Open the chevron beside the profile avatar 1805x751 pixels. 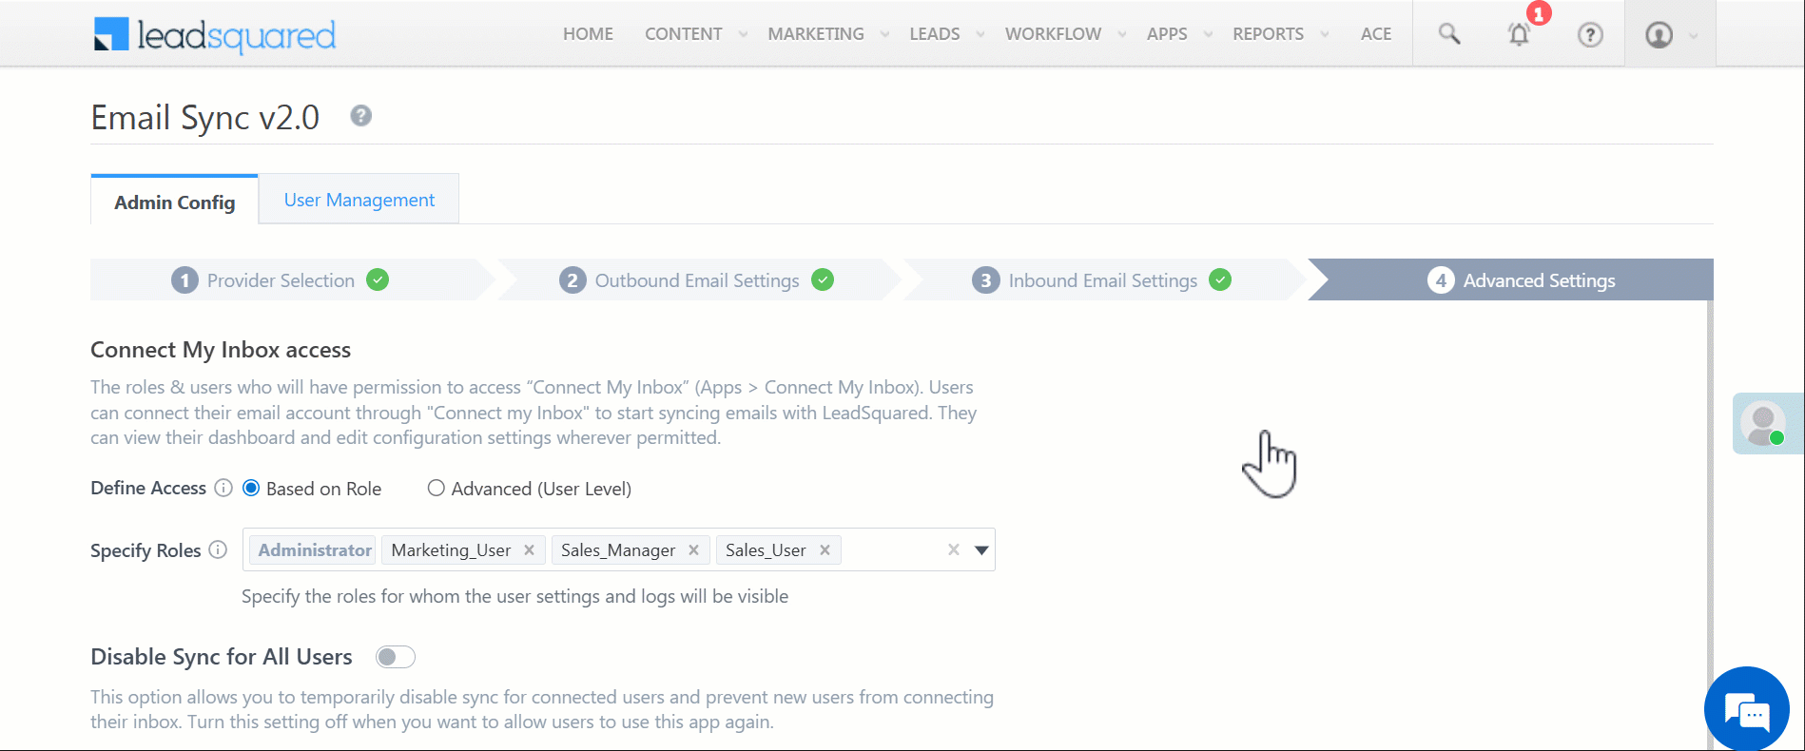(1693, 36)
